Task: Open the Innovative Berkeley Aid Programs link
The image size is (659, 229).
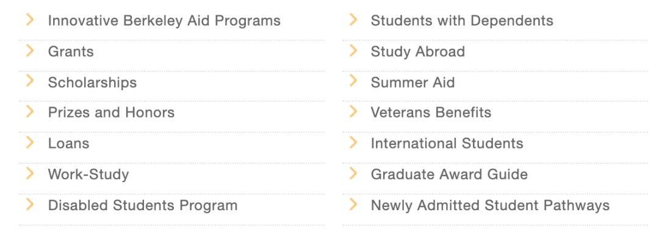Action: 164,21
